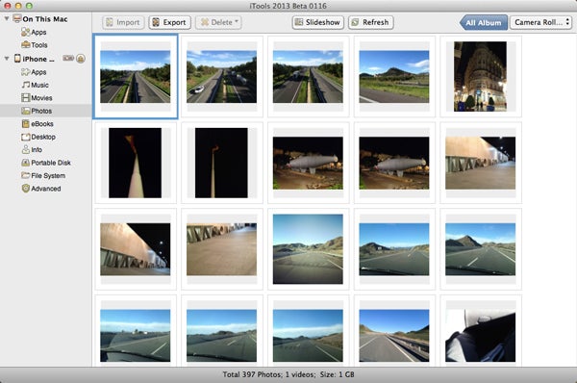Viewport: 577px width, 383px height.
Task: Open the Desktop section icon
Action: click(25, 137)
